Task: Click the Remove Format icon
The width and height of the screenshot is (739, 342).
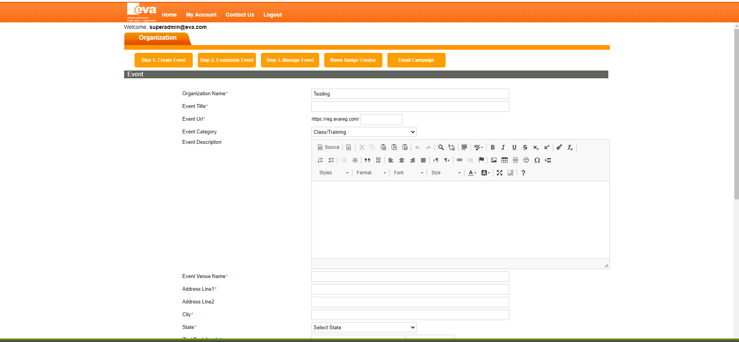Action: coord(570,147)
